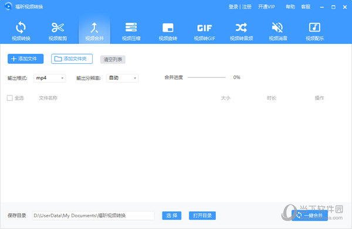352x229 pixels.
Task: Open the 输出格式 mp4 dropdown
Action: point(50,78)
